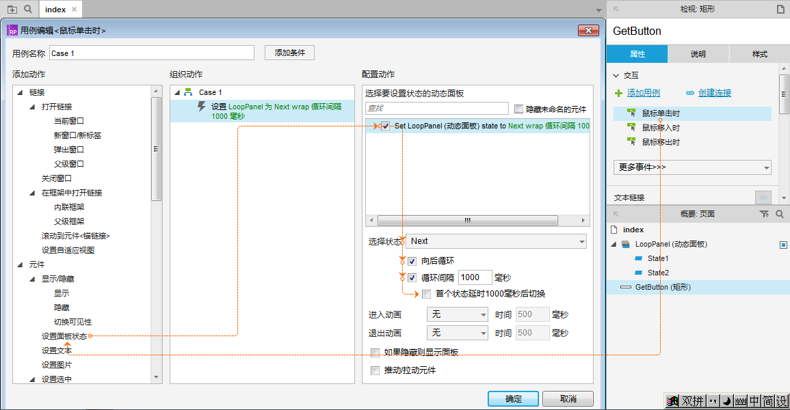Click the search icon in outline panel
790x410 pixels.
tap(780, 214)
